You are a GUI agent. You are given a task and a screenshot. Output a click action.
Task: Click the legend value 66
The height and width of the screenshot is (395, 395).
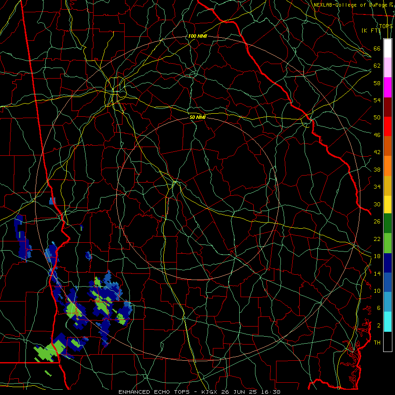377,48
